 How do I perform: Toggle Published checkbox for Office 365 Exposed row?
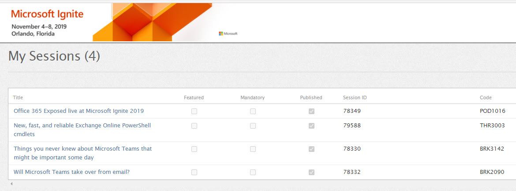311,112
